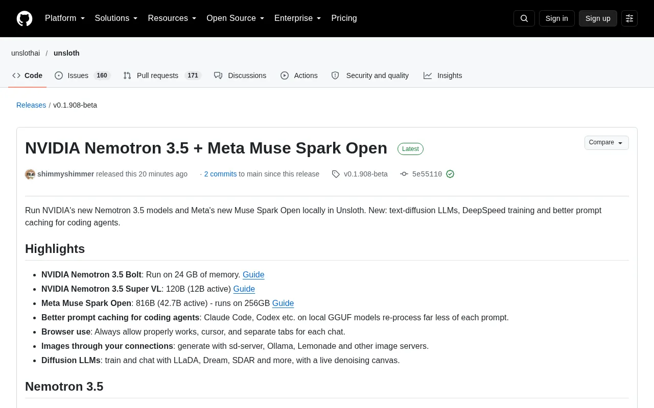Switch to the Actions tab
The image size is (654, 408).
[x=299, y=75]
